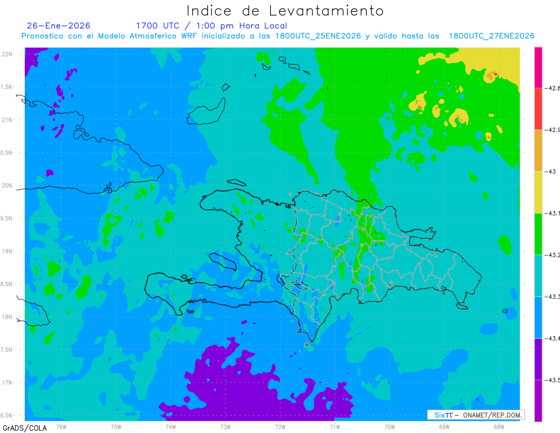
Task: Click the "75W" longitude label
Action: coord(116,426)
